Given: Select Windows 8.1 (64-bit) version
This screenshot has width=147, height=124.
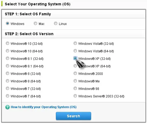Looking at the screenshot, I should click(x=8, y=66).
